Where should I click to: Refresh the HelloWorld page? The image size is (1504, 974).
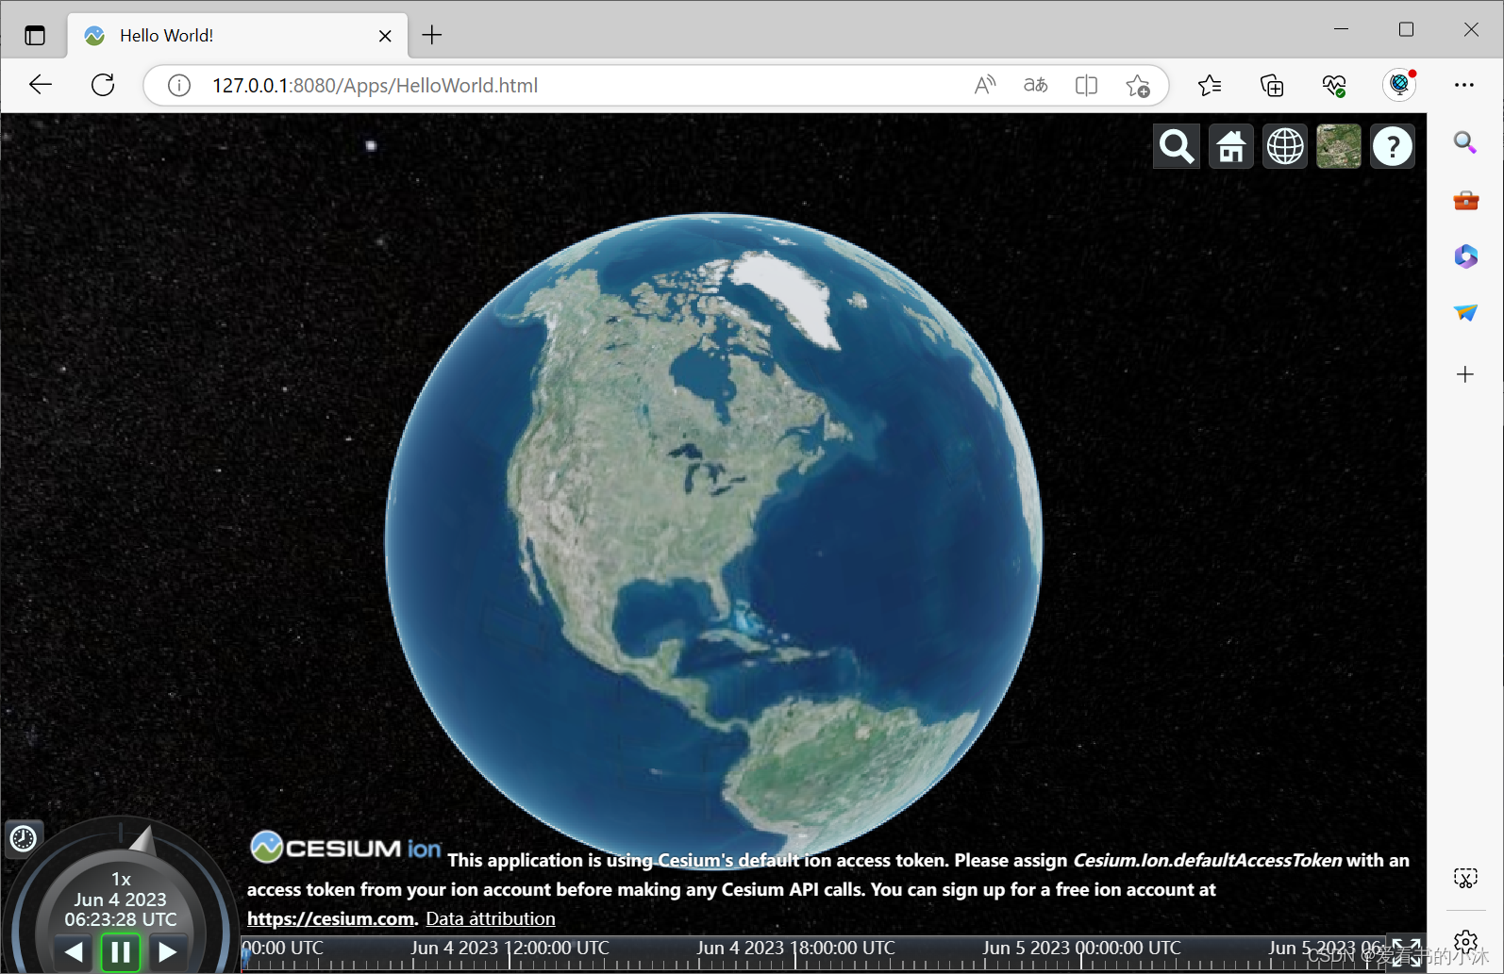tap(103, 85)
